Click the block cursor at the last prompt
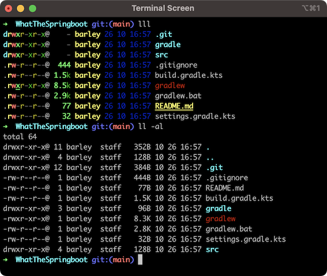The height and width of the screenshot is (276, 327). point(140,259)
